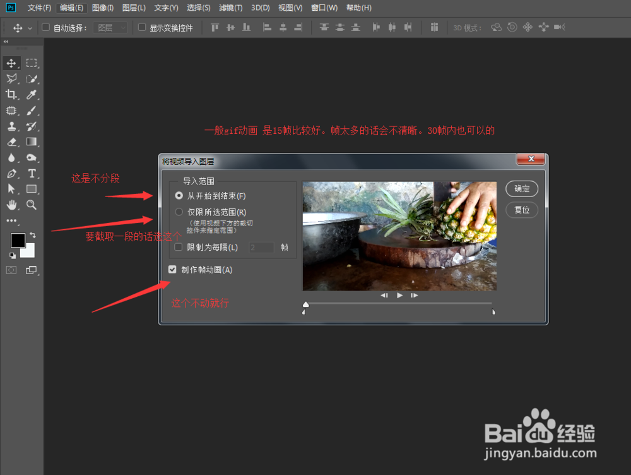
Task: Open the 图层 auto-select dropdown
Action: (110, 28)
